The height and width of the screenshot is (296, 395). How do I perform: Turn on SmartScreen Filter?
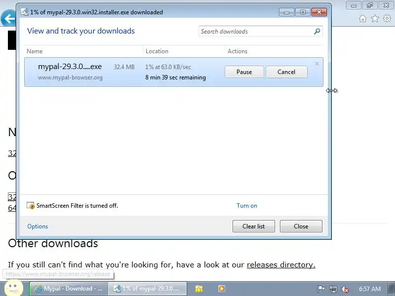pyautogui.click(x=247, y=206)
